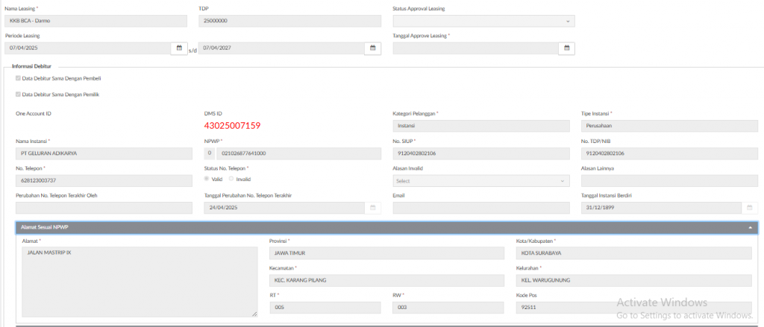Toggle Data Debitur Sama Dengan Pembeli checkbox
The image size is (764, 327).
pos(19,78)
